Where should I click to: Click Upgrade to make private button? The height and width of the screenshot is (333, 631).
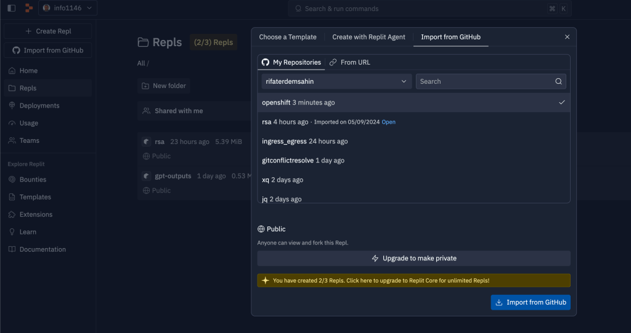(x=413, y=258)
